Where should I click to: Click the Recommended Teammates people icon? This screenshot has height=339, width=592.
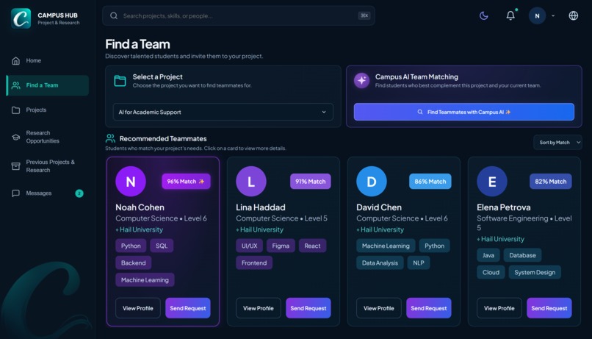[110, 138]
